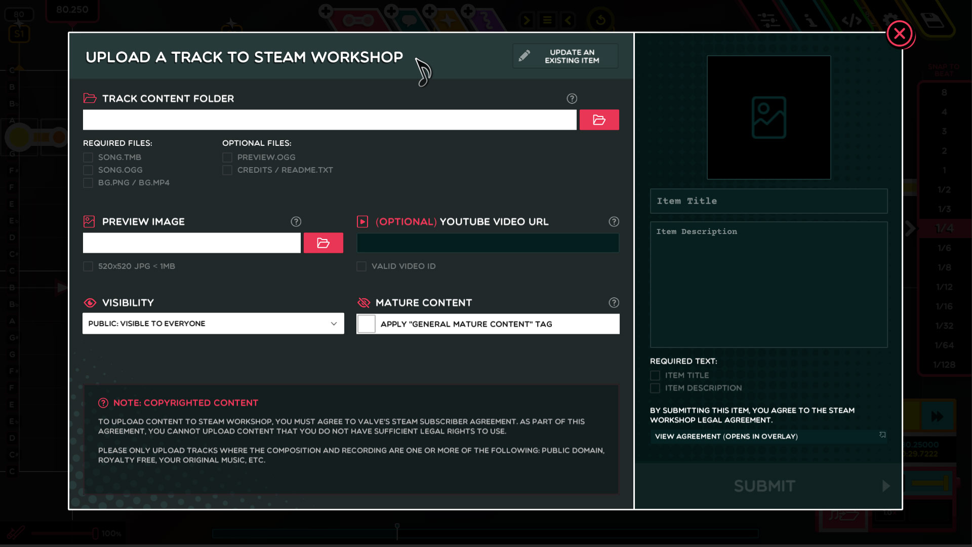
Task: Close the Steam Workshop upload dialog
Action: (x=899, y=34)
